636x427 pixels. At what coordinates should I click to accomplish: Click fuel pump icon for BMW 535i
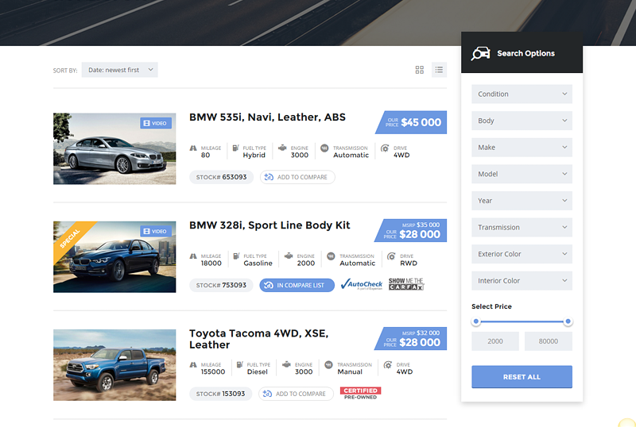pyautogui.click(x=235, y=148)
